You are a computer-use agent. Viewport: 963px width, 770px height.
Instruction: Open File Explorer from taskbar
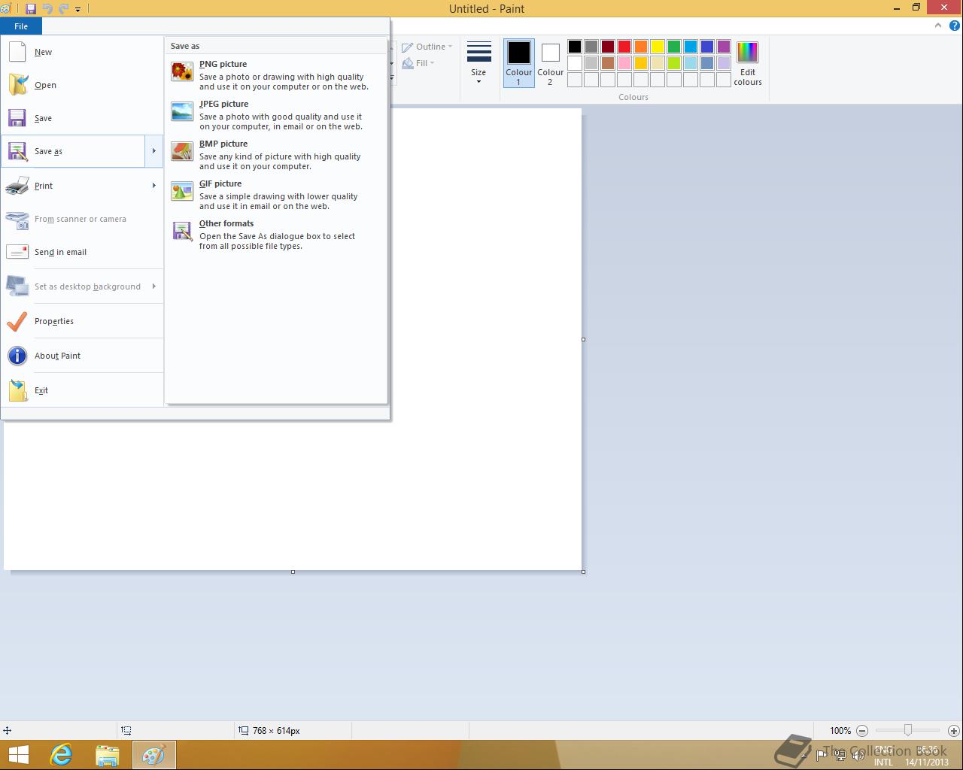(108, 755)
